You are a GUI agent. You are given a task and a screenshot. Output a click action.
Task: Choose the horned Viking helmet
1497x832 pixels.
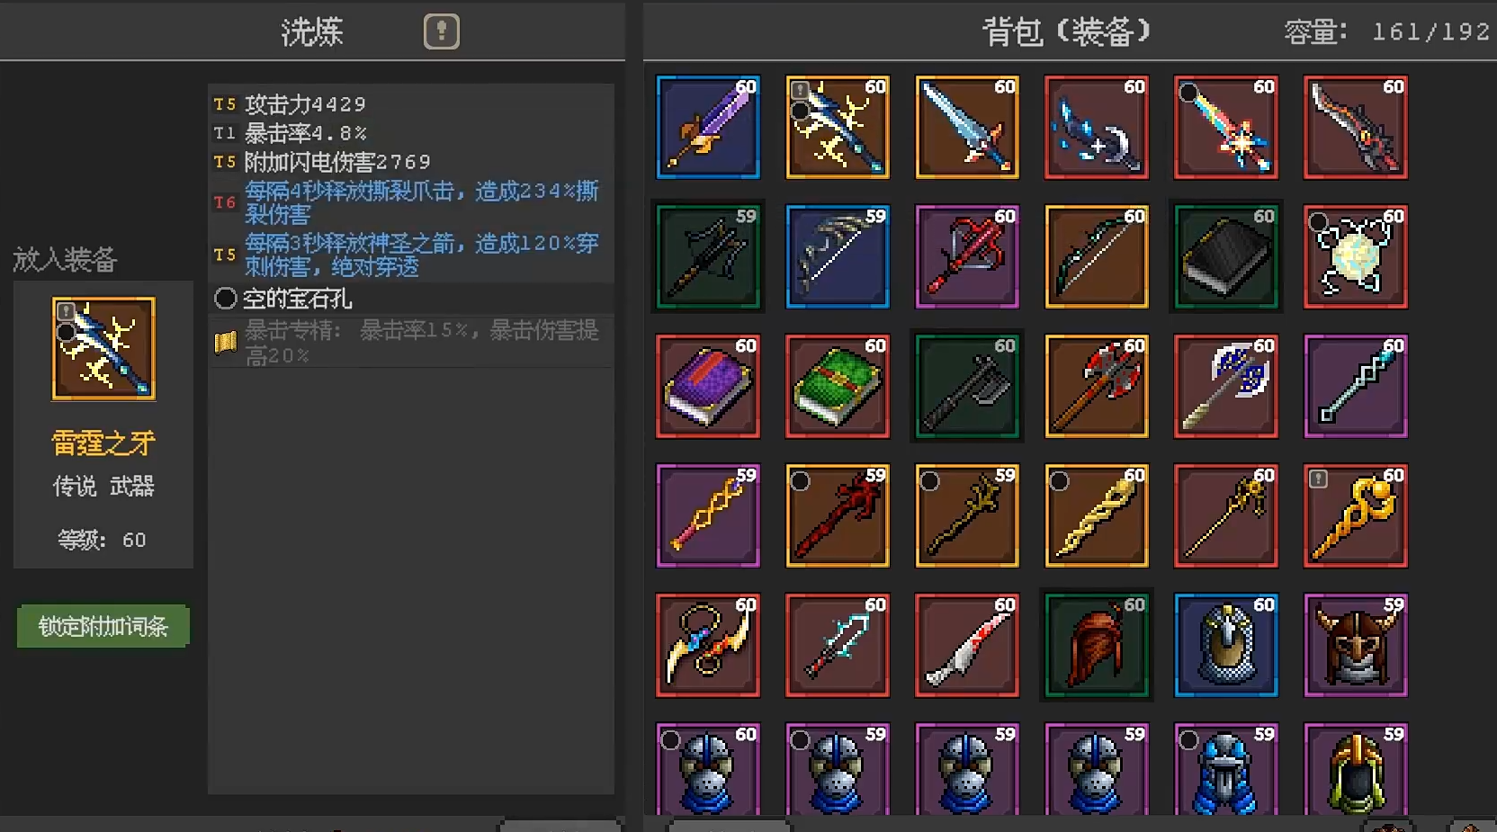pyautogui.click(x=1356, y=645)
